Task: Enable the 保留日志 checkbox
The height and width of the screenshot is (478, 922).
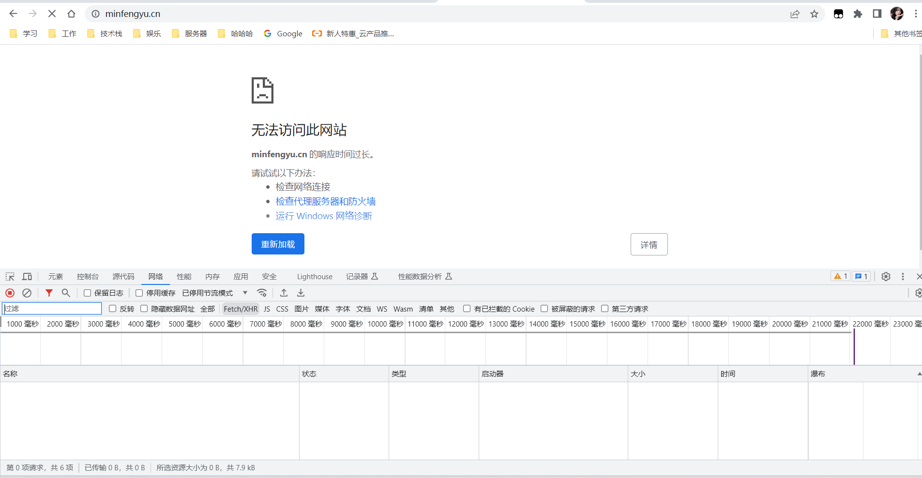Action: pyautogui.click(x=87, y=293)
